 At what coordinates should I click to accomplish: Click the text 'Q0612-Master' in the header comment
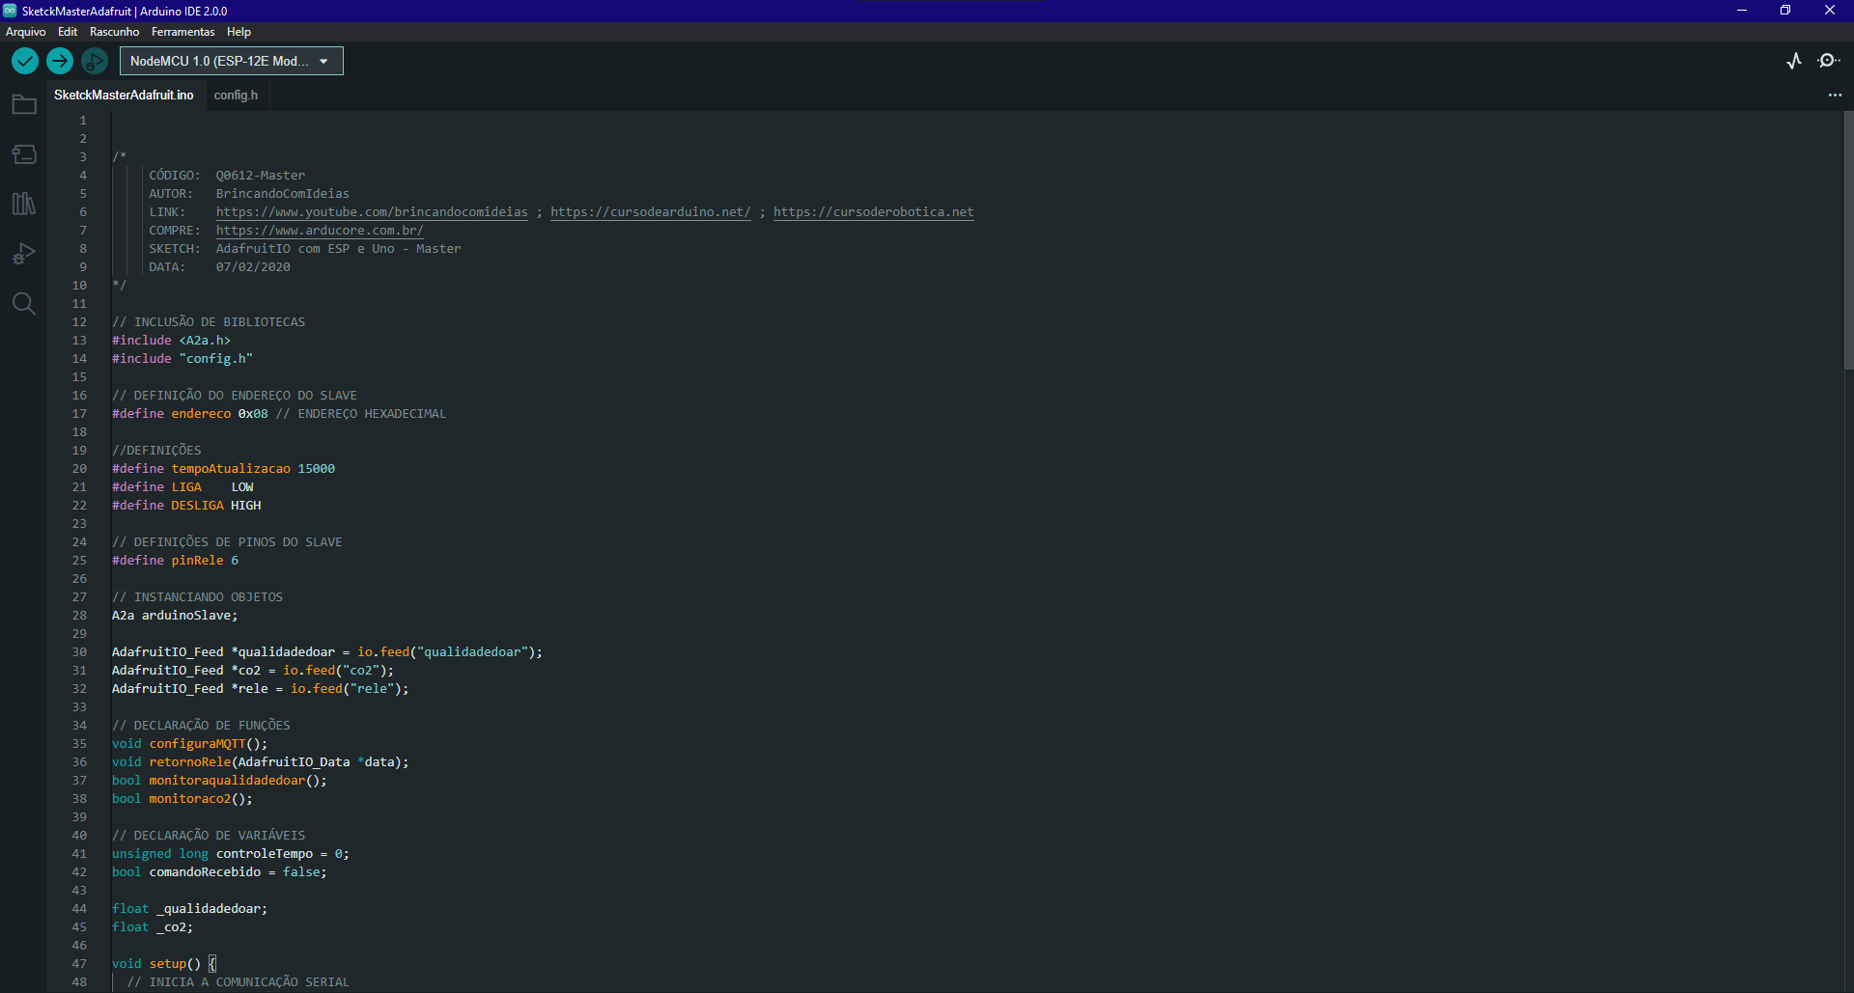pos(261,176)
